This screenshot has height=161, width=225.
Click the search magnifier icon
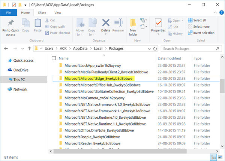click(x=217, y=49)
